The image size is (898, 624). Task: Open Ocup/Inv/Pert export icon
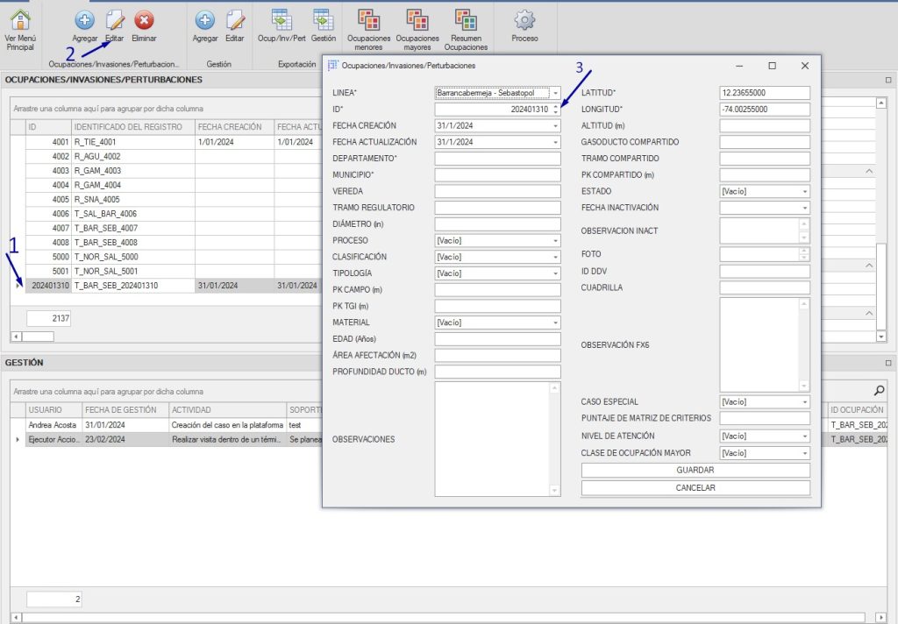click(282, 21)
